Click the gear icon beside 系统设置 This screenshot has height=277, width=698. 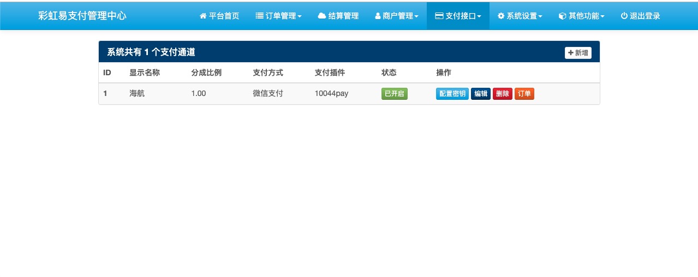pos(501,16)
